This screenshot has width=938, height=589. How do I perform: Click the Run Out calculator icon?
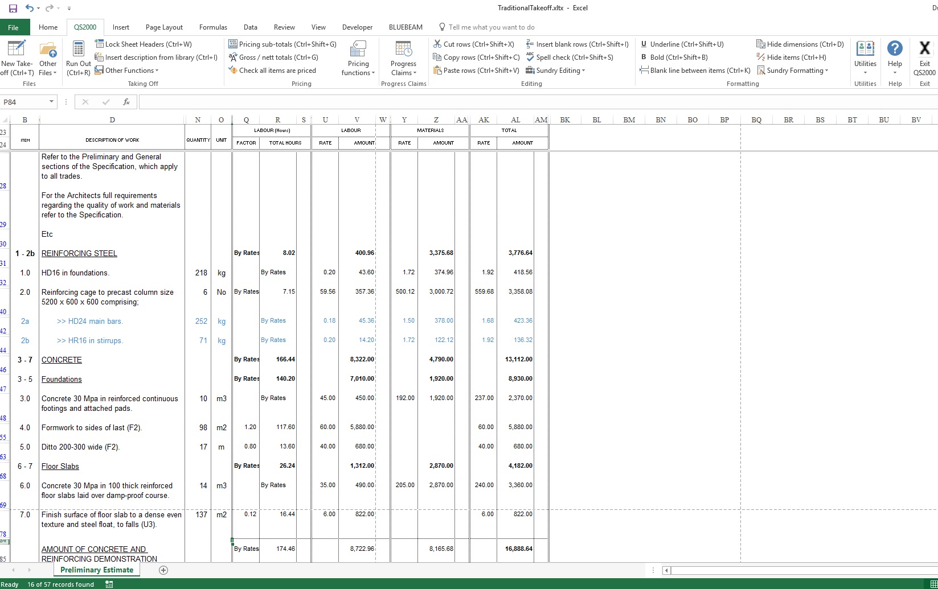[x=79, y=49]
